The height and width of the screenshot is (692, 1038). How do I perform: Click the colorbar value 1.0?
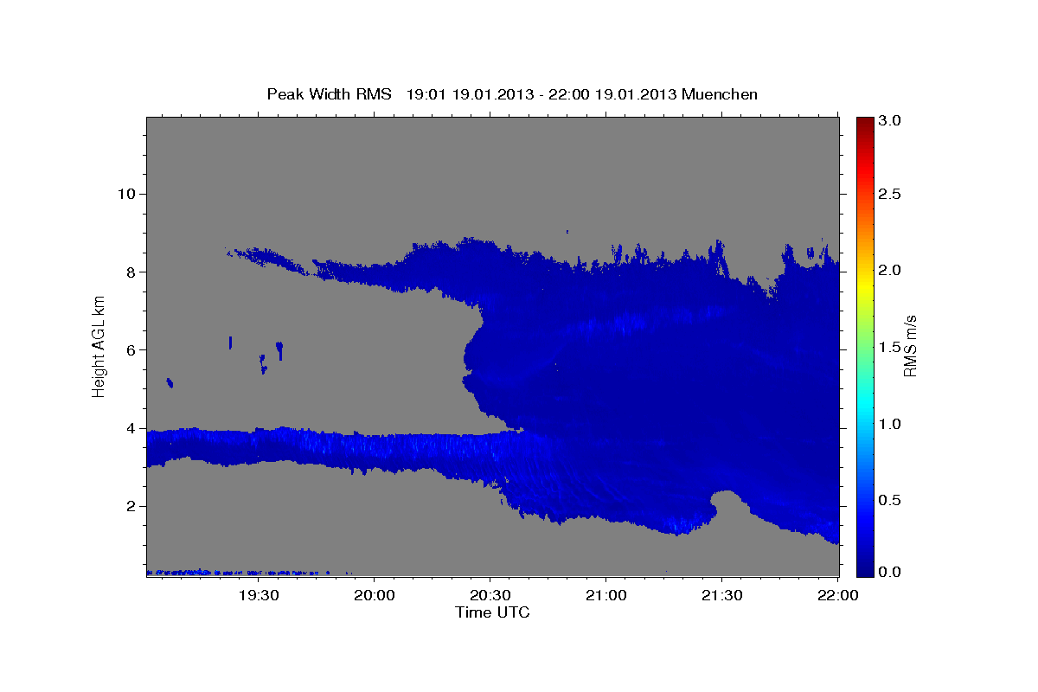coord(890,424)
